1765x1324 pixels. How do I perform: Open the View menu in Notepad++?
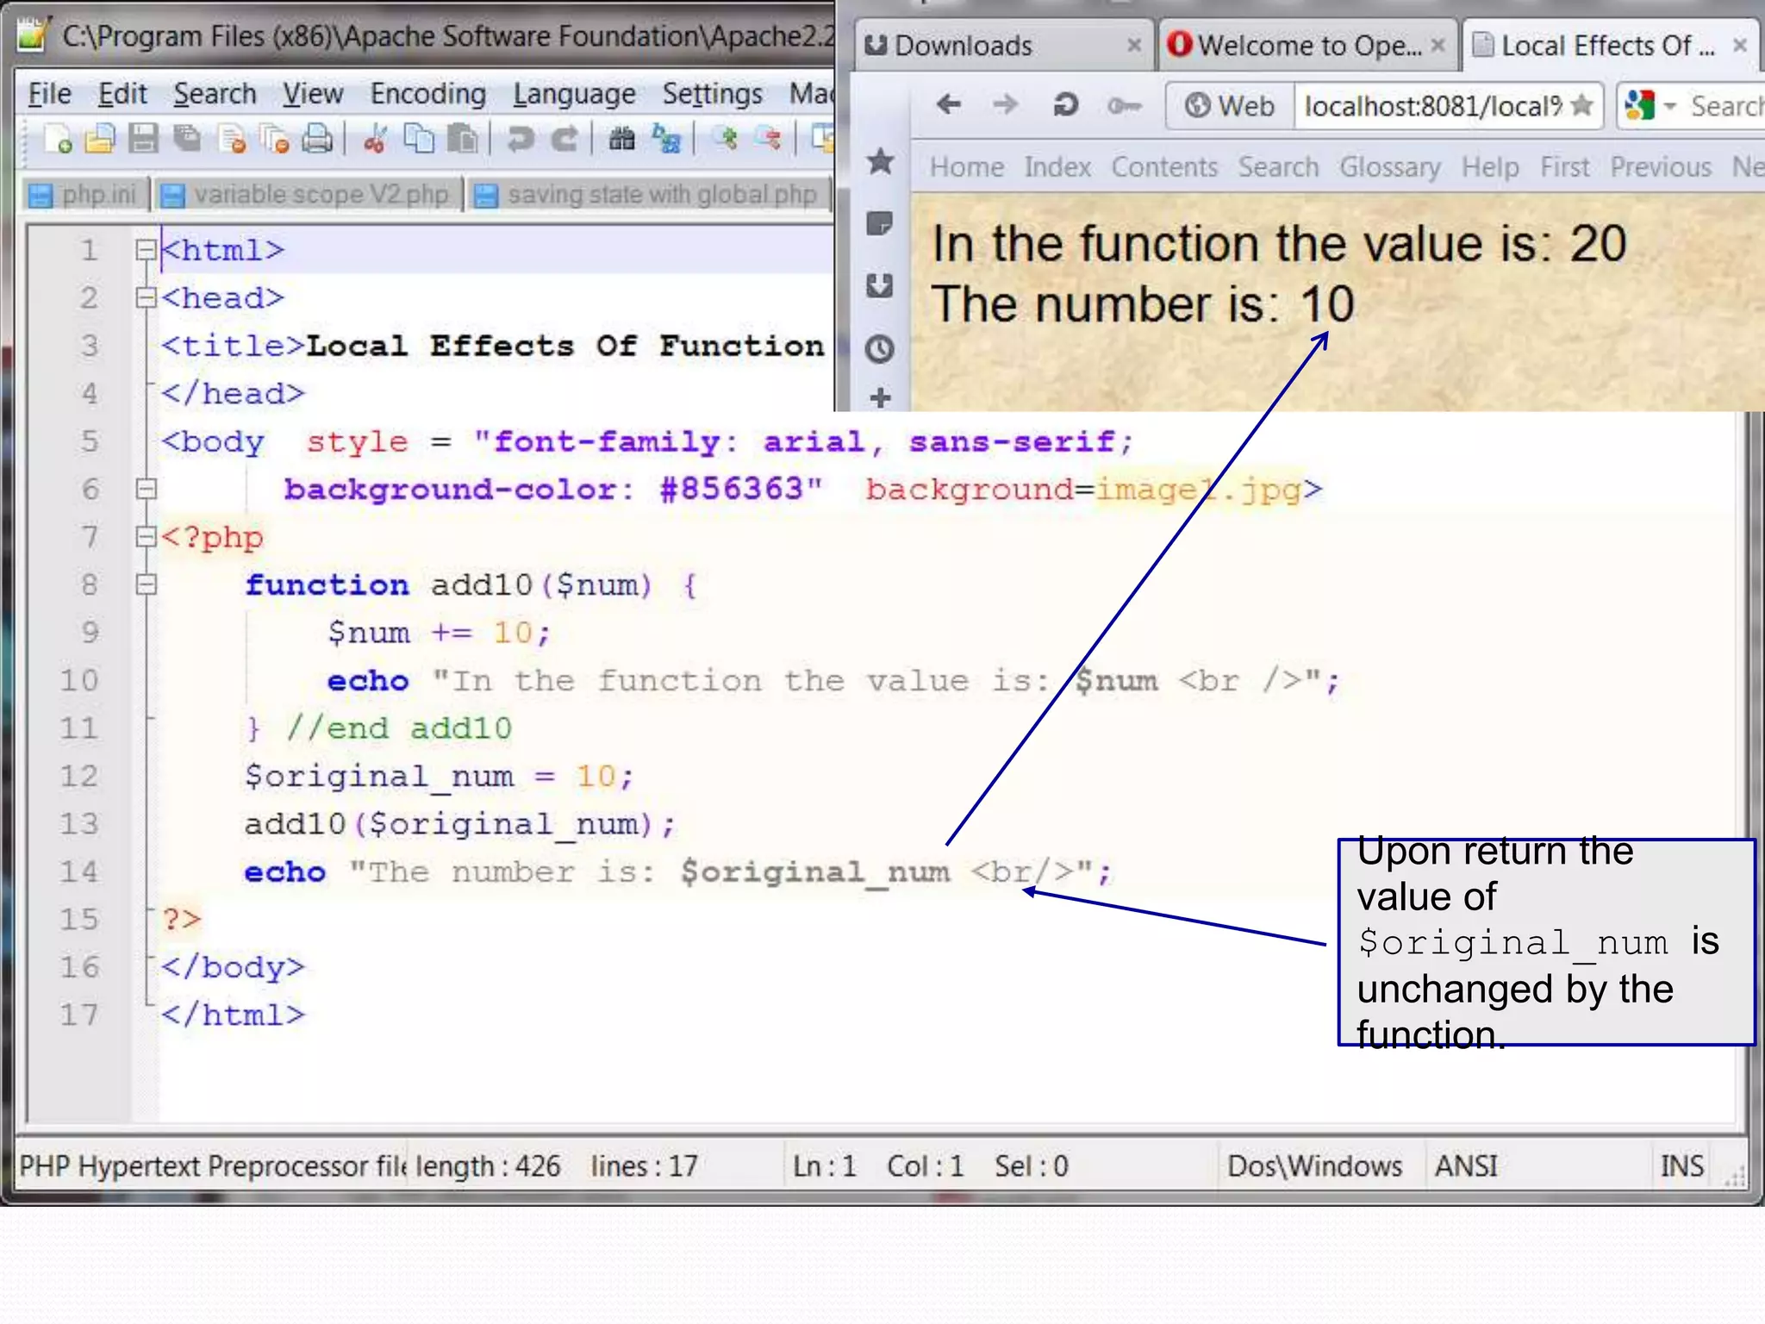click(x=313, y=93)
